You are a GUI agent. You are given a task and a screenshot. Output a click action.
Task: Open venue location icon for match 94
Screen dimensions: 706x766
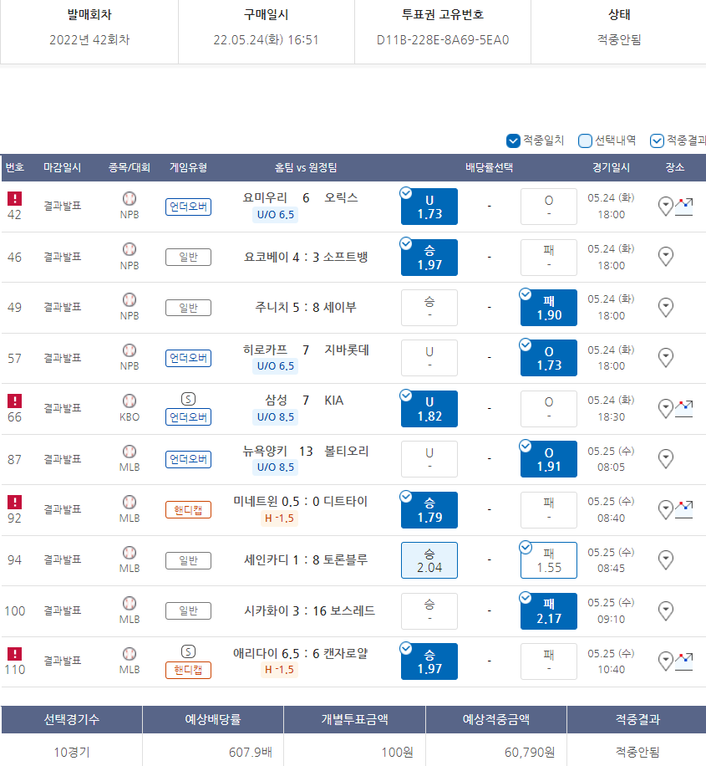tap(665, 559)
